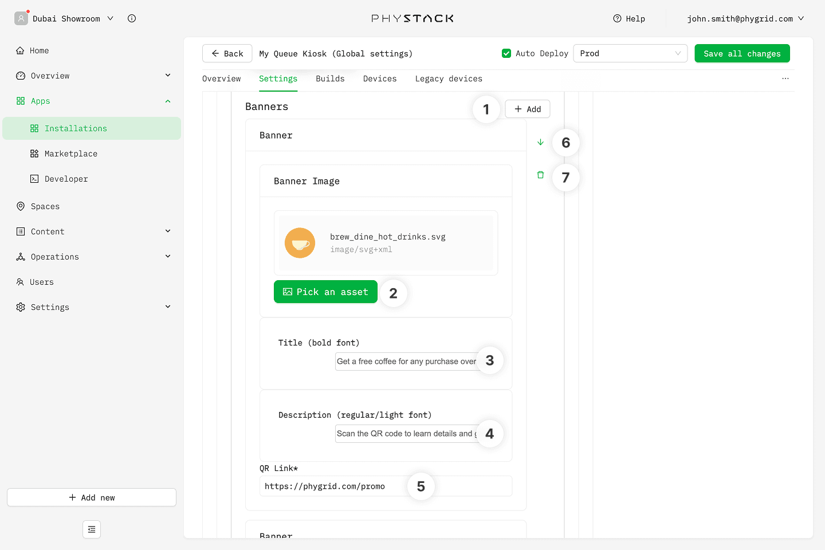Switch to the Builds tab
Image resolution: width=825 pixels, height=550 pixels.
pos(330,78)
